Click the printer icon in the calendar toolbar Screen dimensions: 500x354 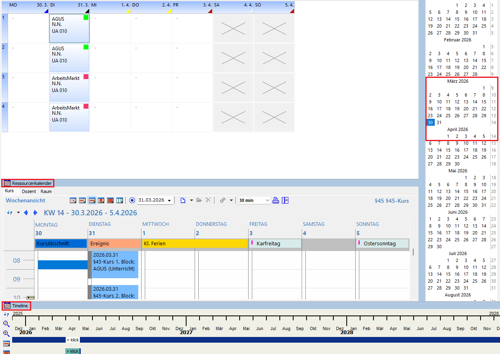point(276,200)
